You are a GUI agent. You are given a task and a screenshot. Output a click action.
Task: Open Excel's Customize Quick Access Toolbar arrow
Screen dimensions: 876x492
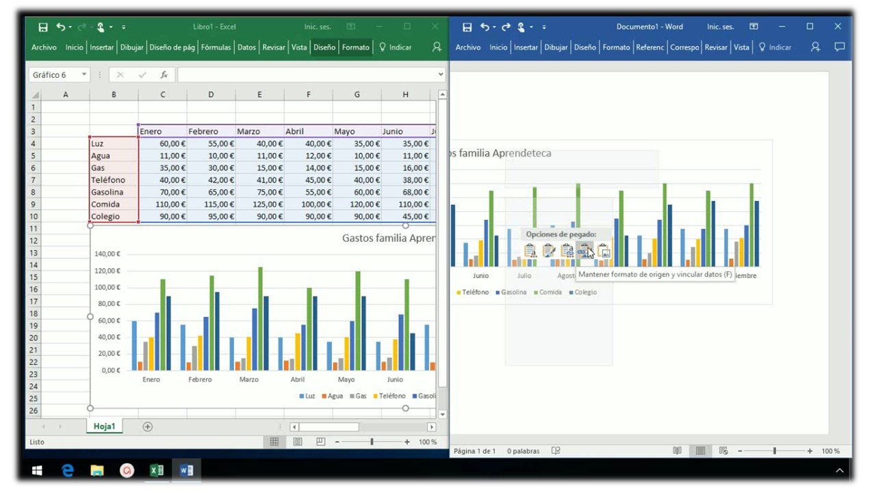124,27
